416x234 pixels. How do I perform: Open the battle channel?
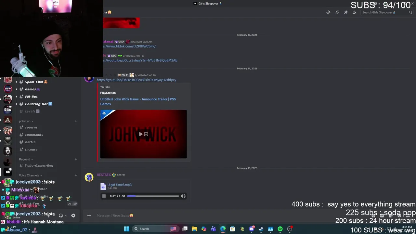coord(30,142)
